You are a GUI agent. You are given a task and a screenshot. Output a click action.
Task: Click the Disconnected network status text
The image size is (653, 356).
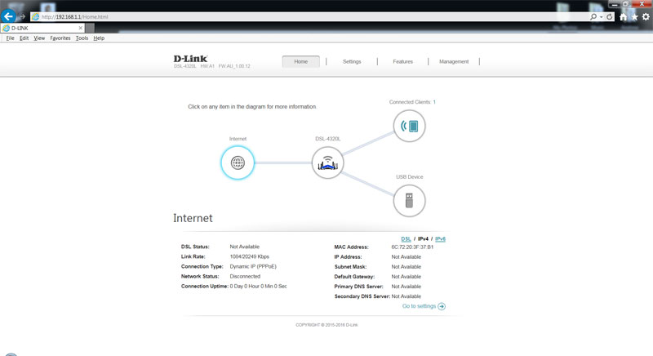pyautogui.click(x=245, y=277)
